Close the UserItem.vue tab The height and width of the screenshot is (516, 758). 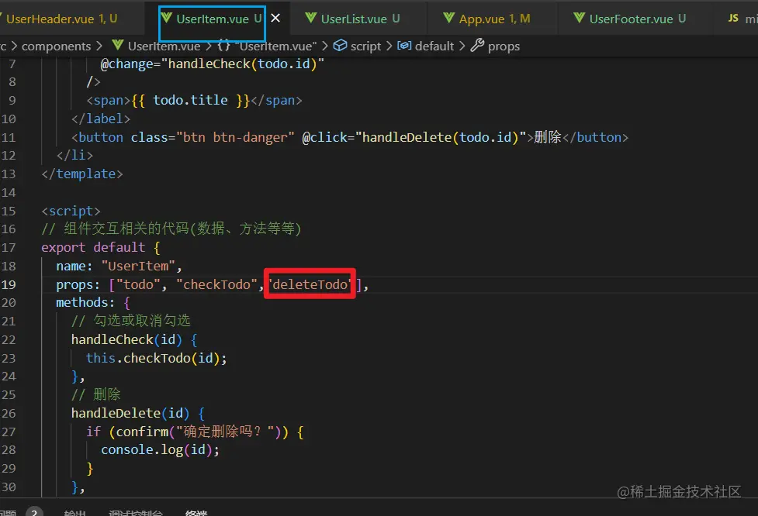[275, 19]
